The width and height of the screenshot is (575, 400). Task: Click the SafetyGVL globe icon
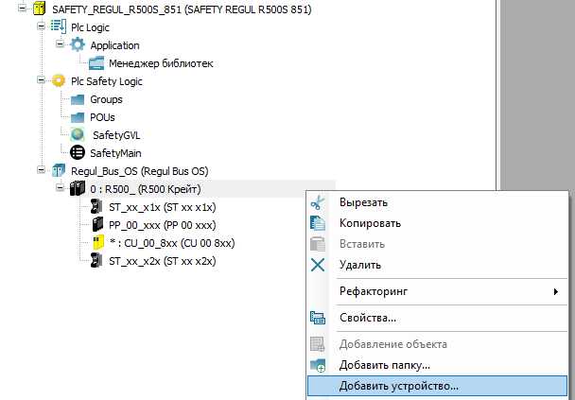pyautogui.click(x=78, y=135)
